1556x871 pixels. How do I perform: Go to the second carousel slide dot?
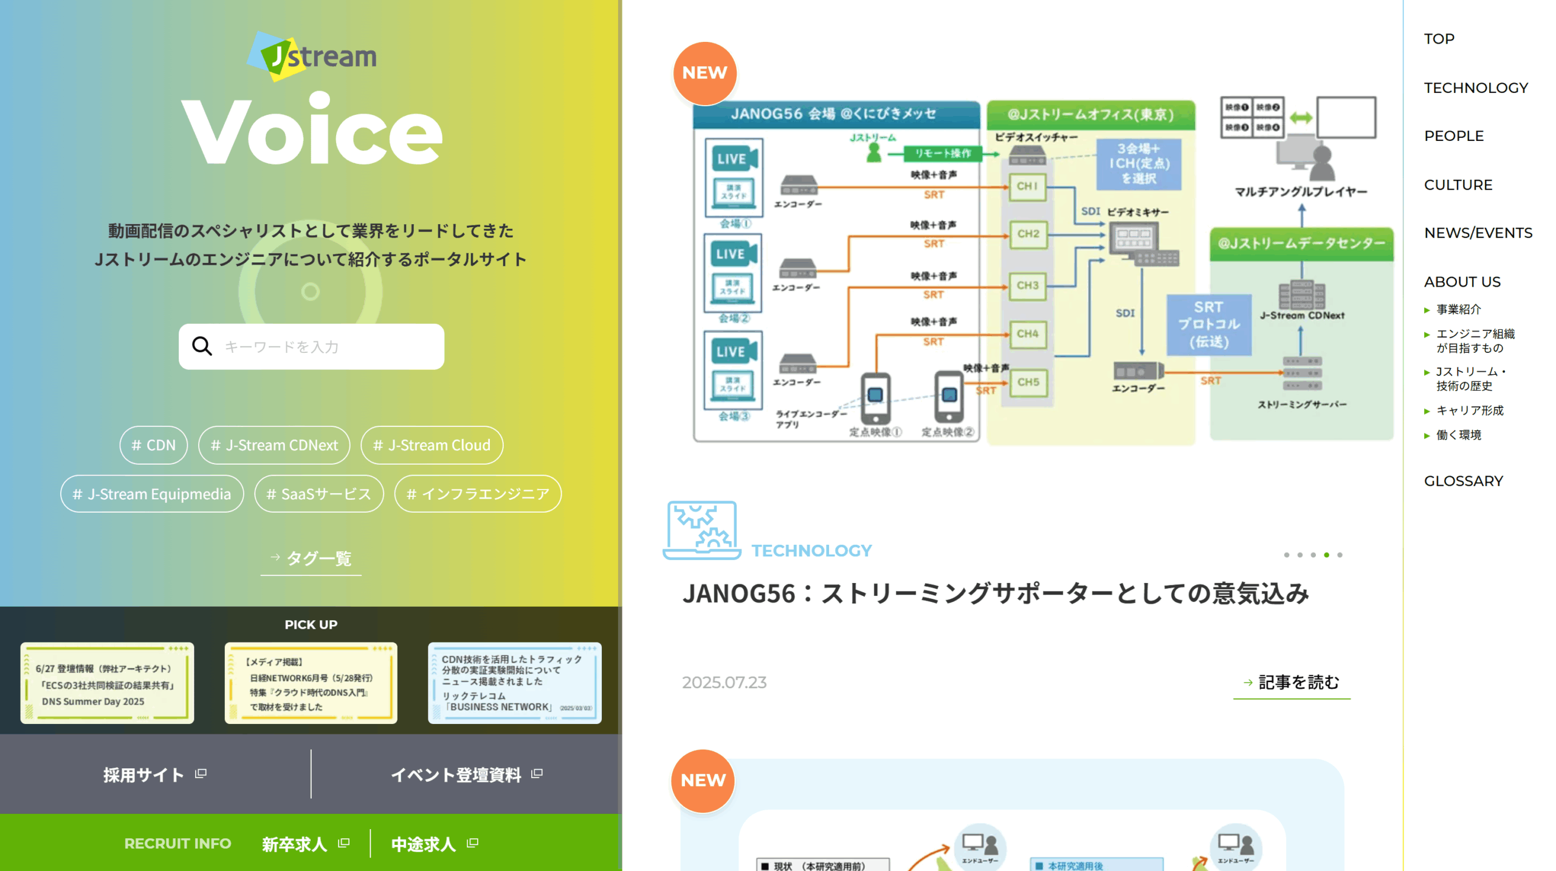pos(1300,555)
